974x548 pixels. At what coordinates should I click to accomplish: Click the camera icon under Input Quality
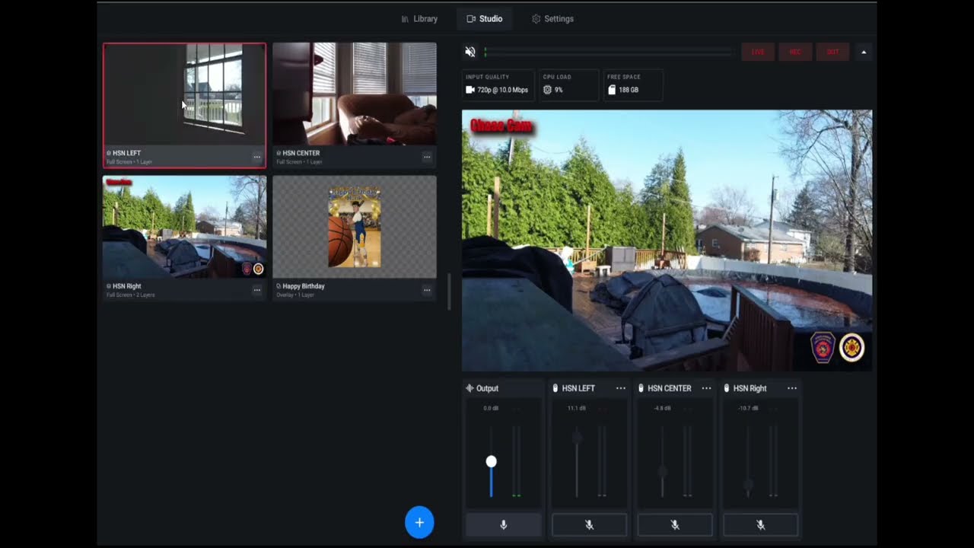tap(470, 90)
